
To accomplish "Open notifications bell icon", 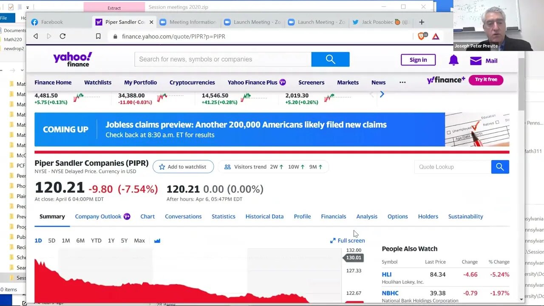I will (453, 60).
